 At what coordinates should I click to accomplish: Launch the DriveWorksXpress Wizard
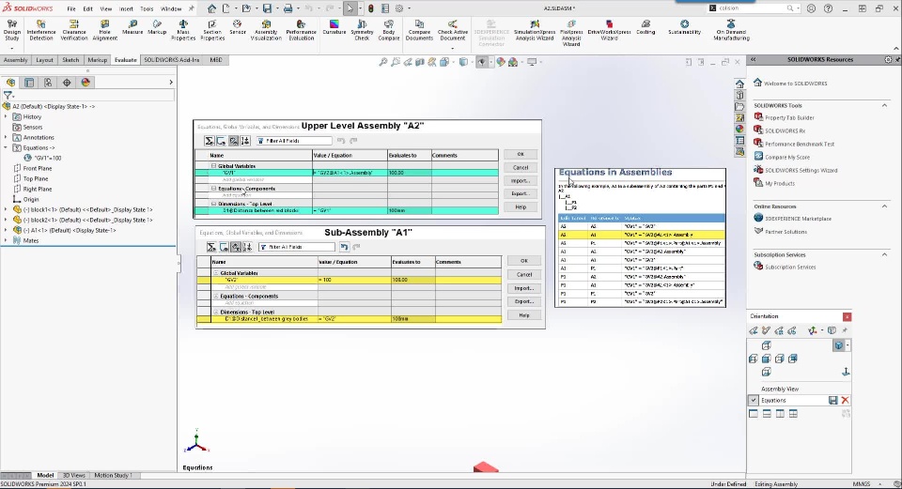(x=609, y=30)
